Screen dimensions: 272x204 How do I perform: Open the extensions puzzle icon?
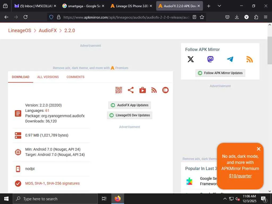click(256, 17)
